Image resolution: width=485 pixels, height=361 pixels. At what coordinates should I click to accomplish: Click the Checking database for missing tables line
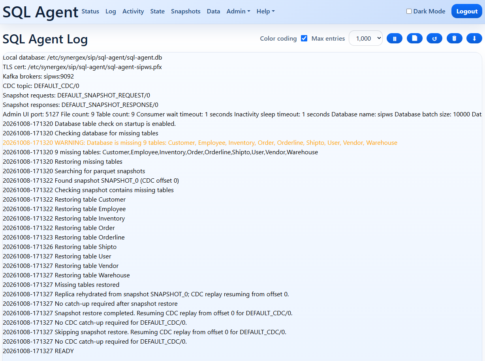click(81, 133)
